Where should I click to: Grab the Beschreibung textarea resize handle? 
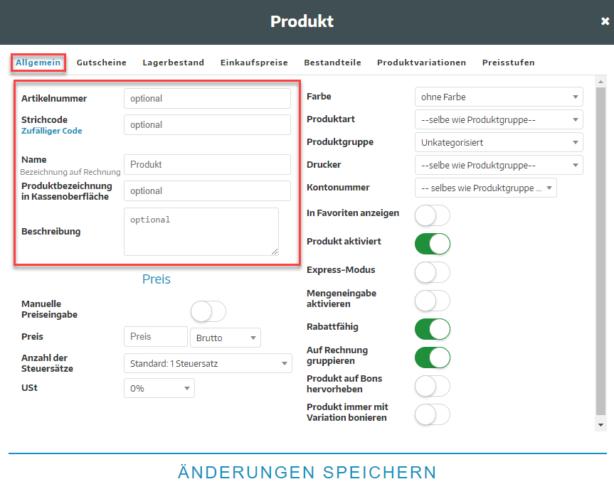tap(275, 252)
